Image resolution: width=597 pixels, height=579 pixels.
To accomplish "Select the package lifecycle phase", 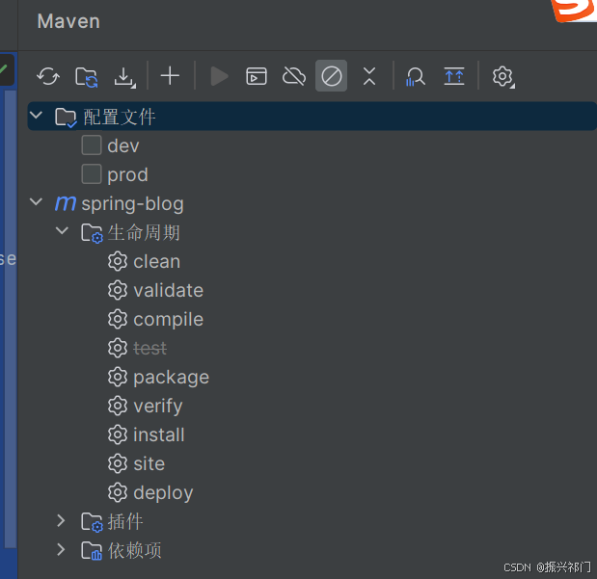I will click(x=172, y=378).
